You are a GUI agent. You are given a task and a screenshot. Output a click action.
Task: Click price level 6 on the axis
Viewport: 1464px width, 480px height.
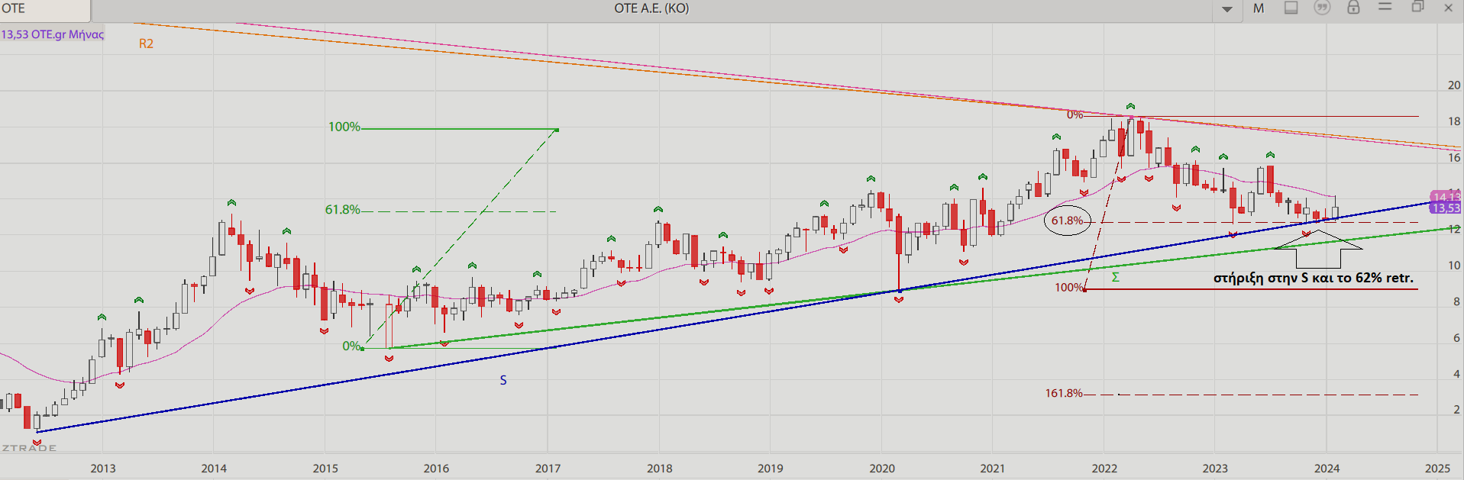[x=1456, y=337]
